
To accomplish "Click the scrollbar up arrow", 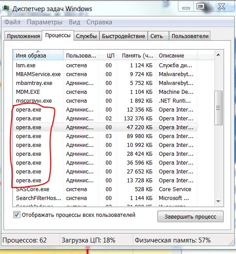I will click(218, 55).
